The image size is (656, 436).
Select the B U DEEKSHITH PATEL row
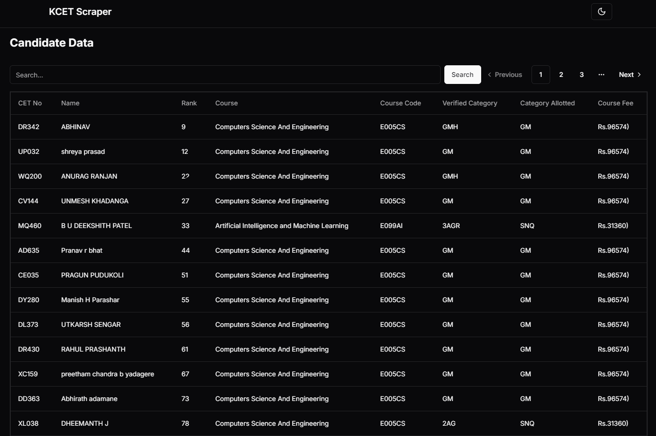(x=97, y=226)
